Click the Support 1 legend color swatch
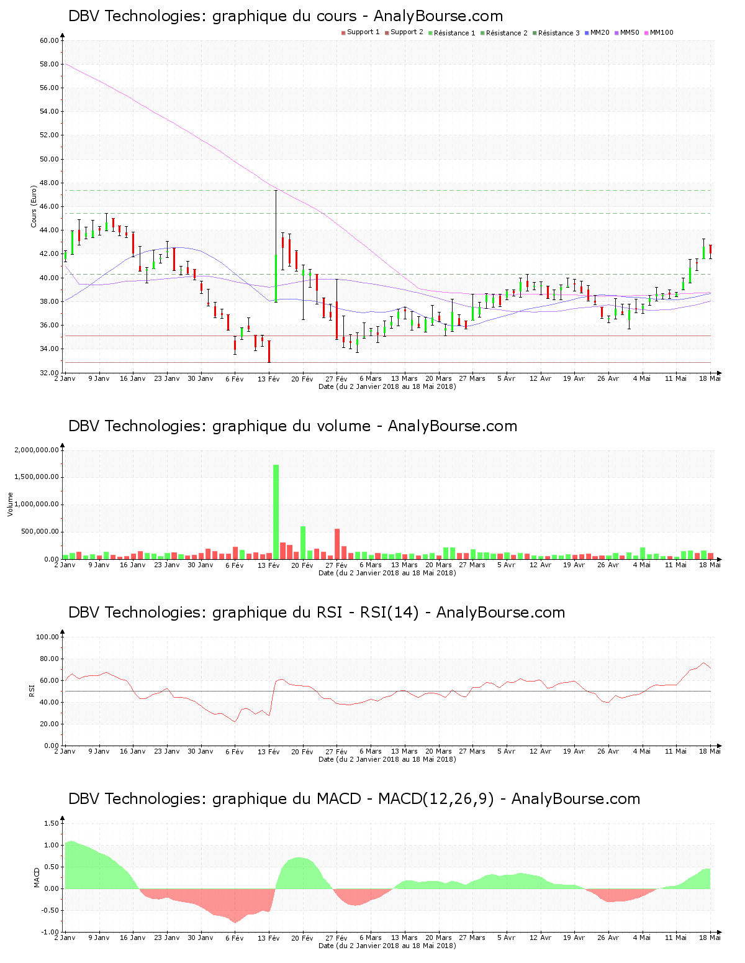This screenshot has height=963, width=745. 343,33
